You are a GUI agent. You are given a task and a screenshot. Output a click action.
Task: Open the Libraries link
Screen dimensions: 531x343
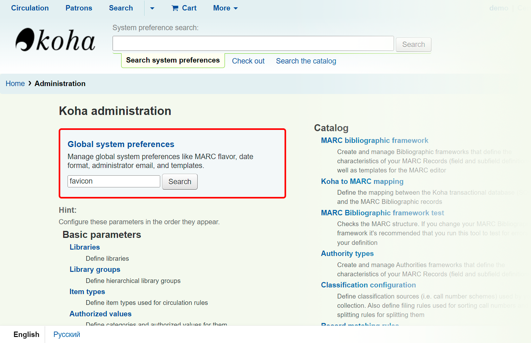pos(85,247)
